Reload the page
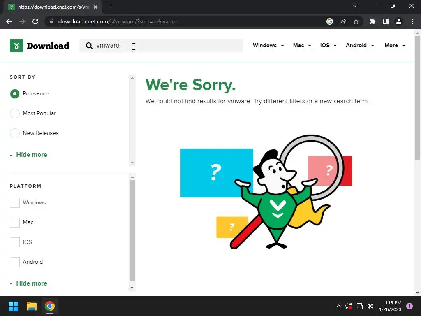Screen dimensions: 421x316 pos(35,21)
